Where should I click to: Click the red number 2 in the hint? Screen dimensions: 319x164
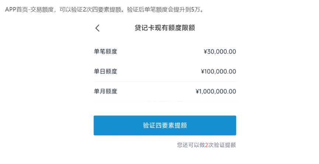207,145
